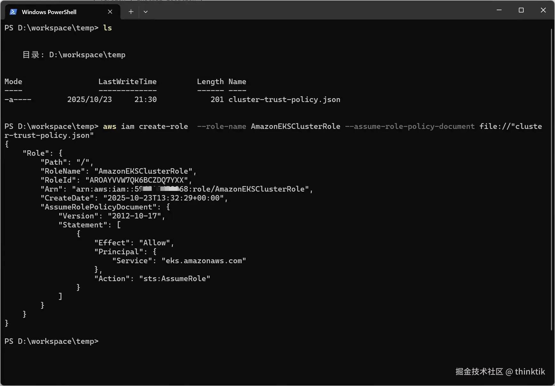Click the CreateDate timestamp value
This screenshot has width=555, height=386.
(163, 198)
